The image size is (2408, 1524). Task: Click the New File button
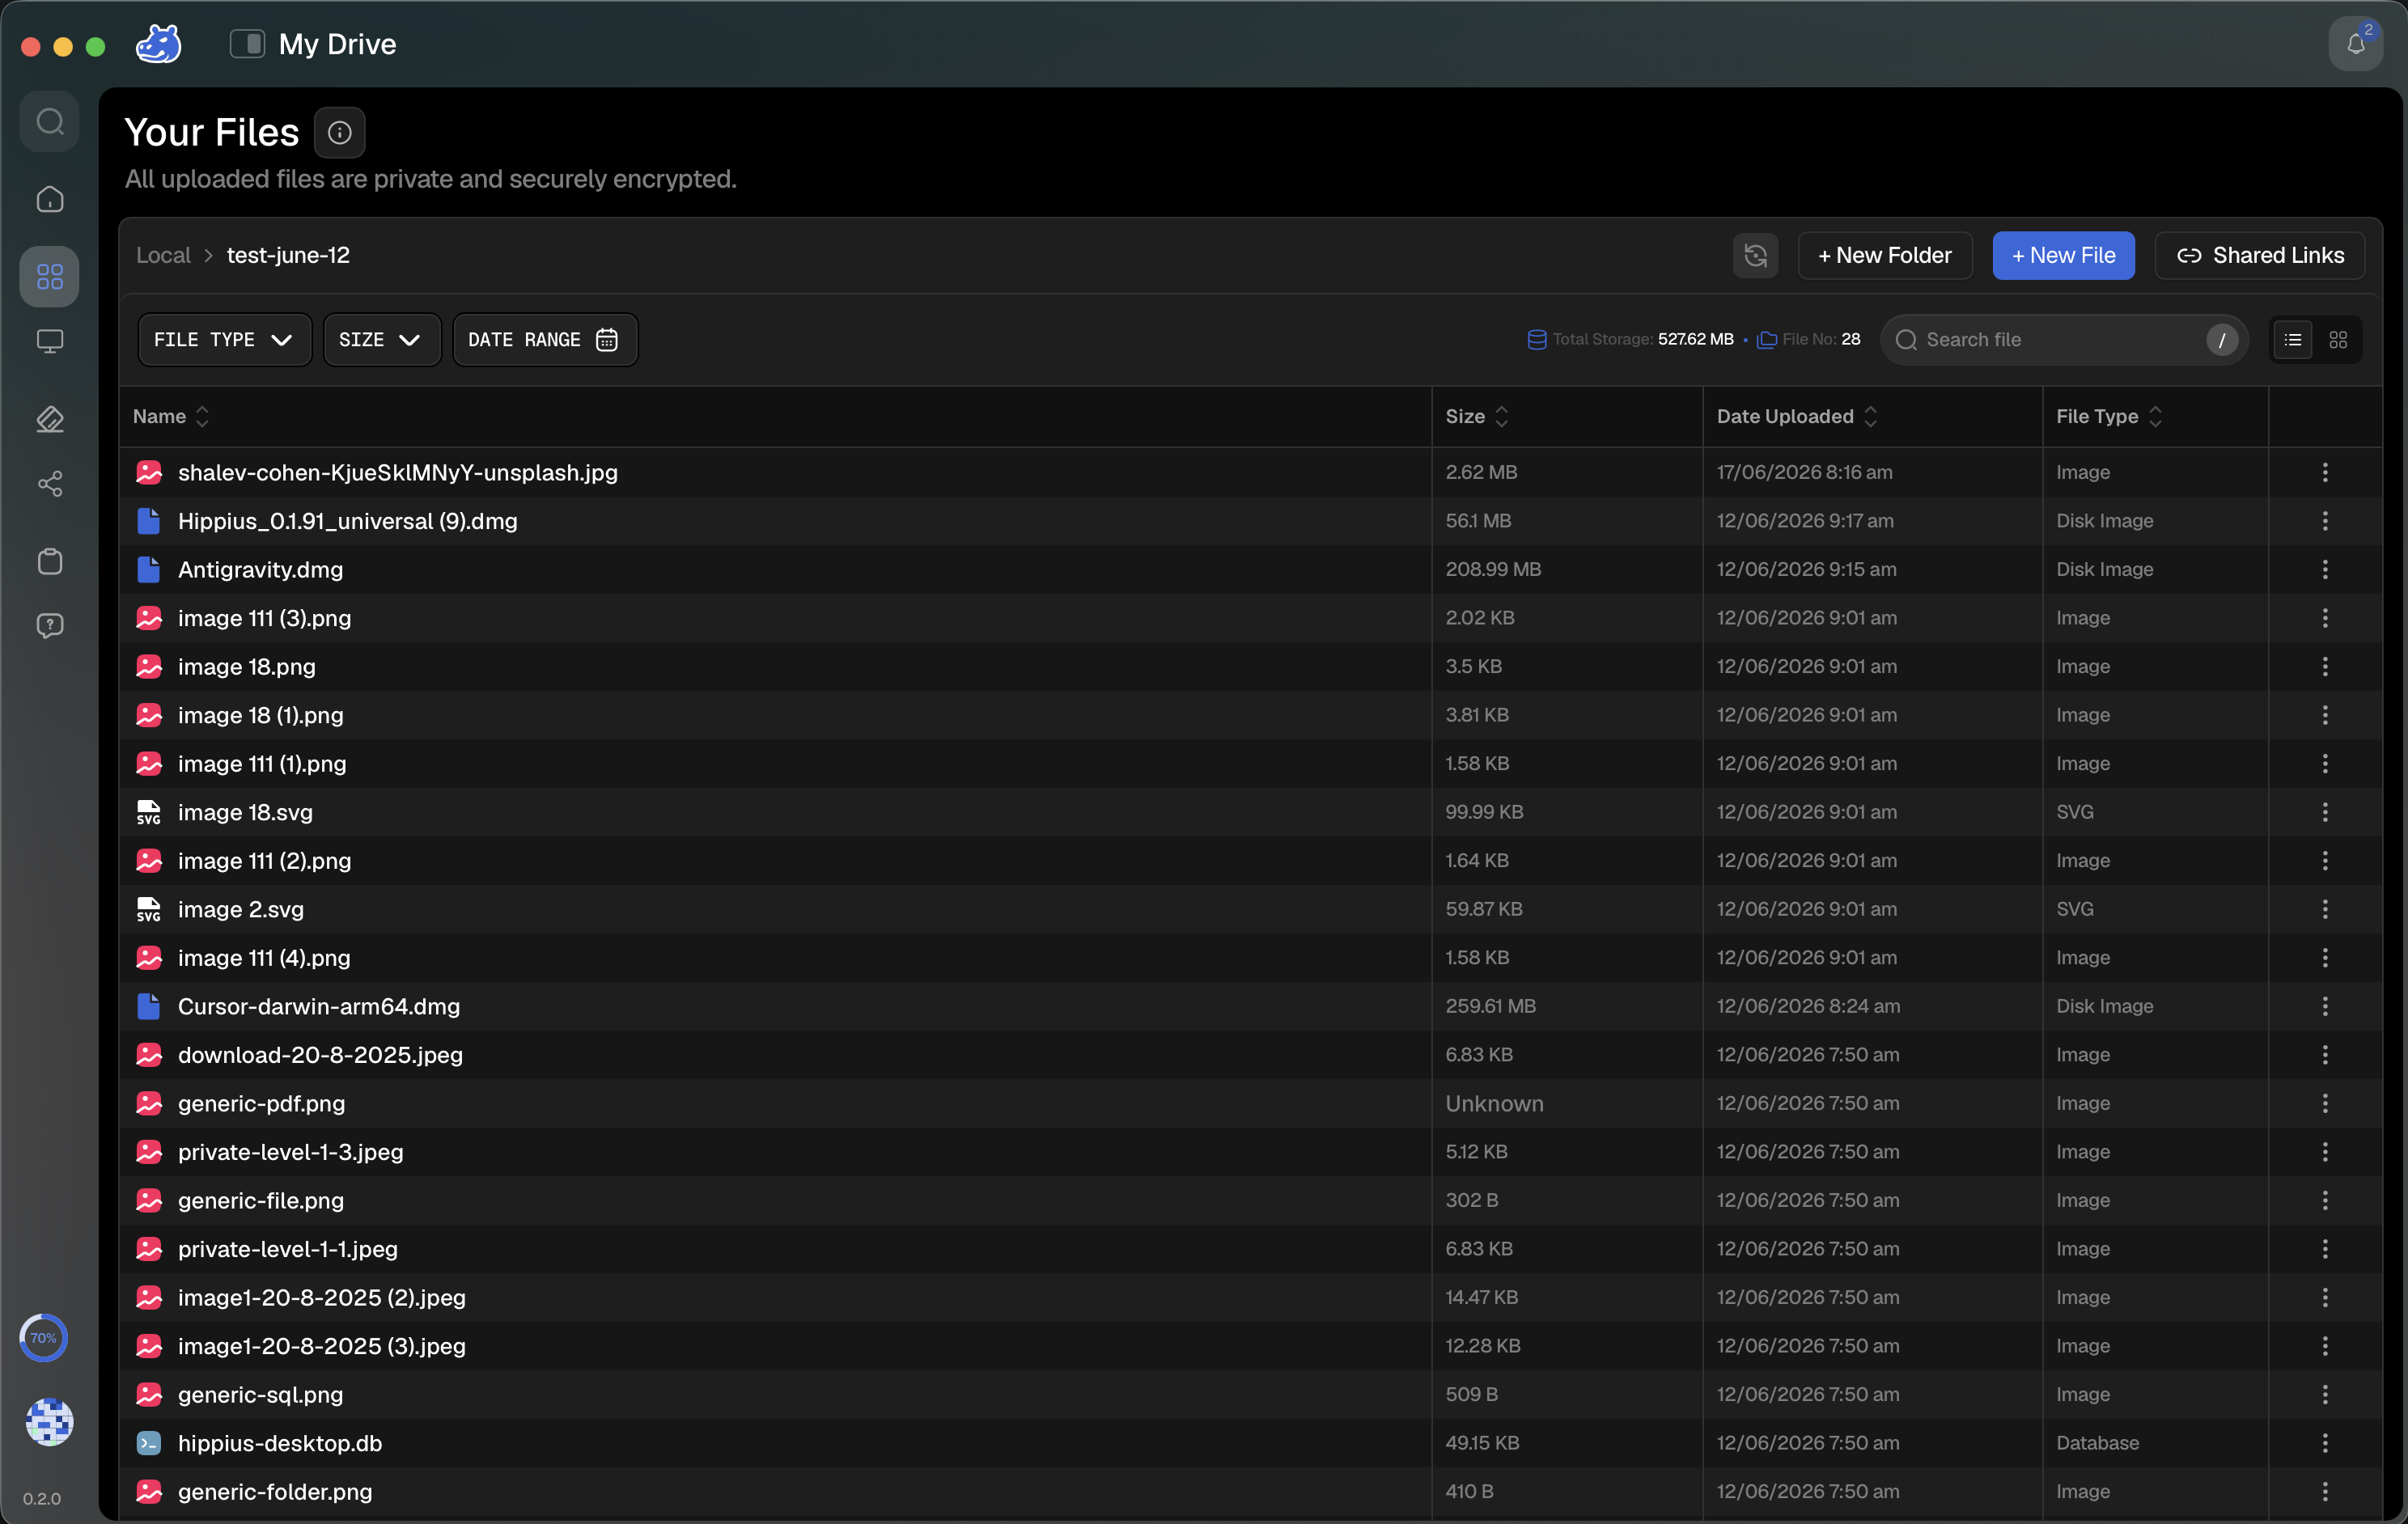(x=2063, y=255)
